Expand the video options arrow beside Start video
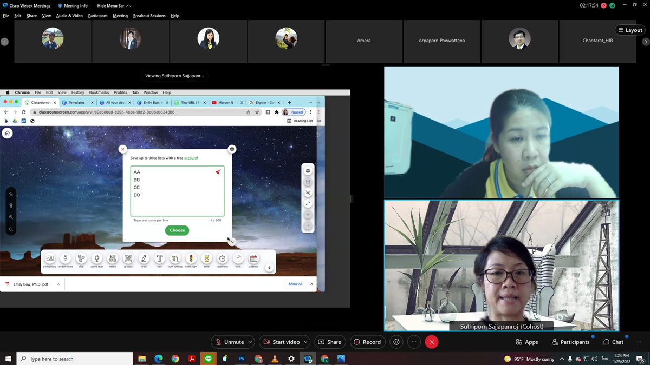This screenshot has height=365, width=650. click(306, 342)
